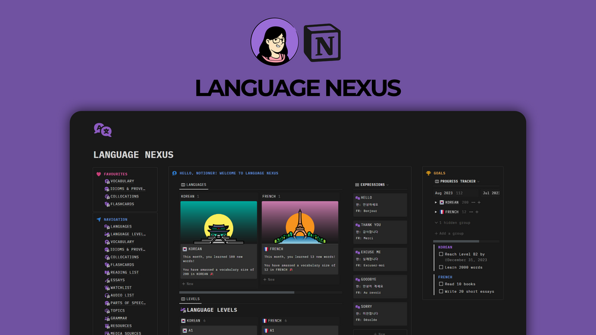The image size is (596, 335).
Task: Click the welcome callout icon beside Hello, Notioner
Action: pos(174,173)
